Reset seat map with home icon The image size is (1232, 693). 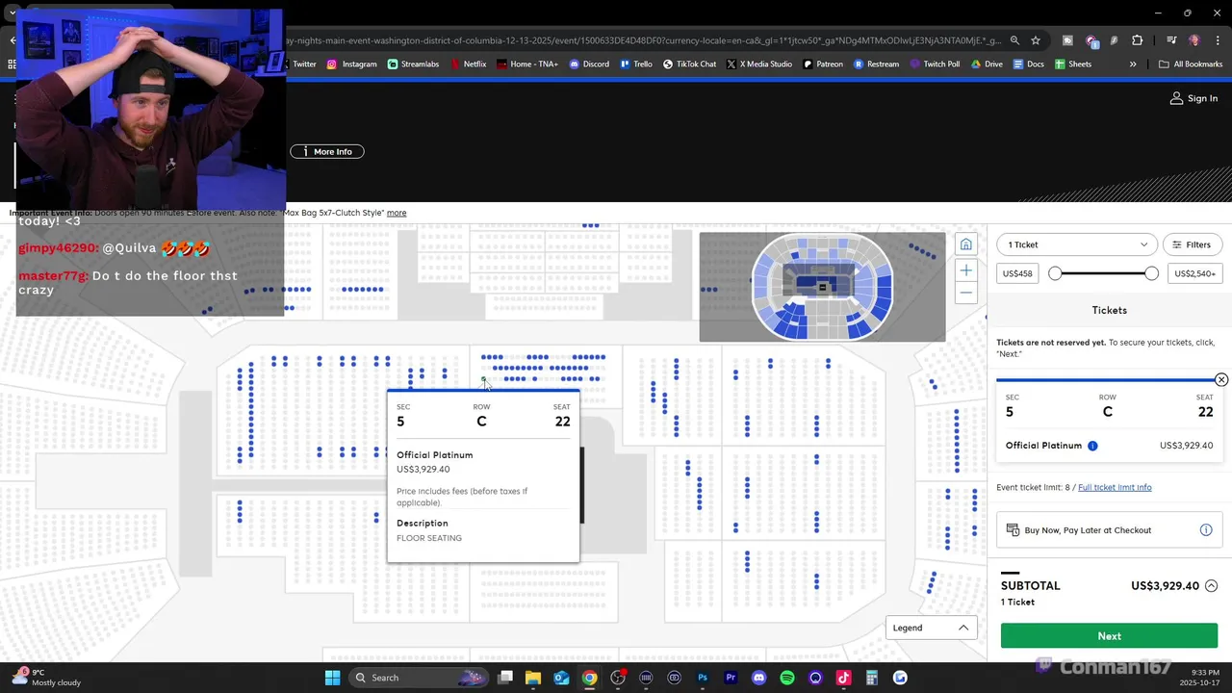(x=965, y=244)
